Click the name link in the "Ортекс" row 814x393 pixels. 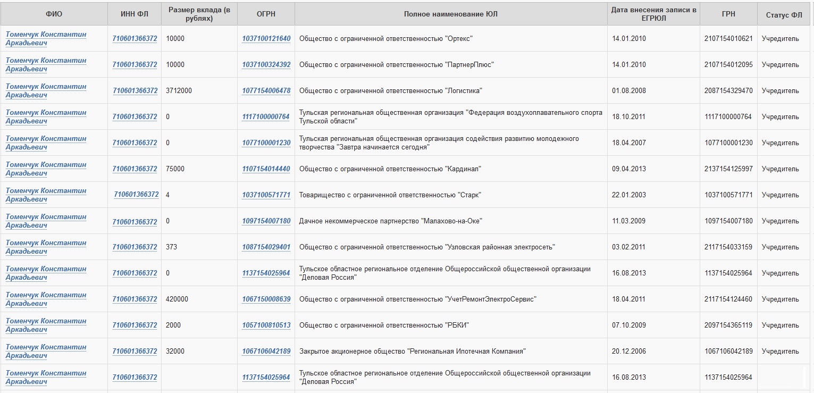click(x=46, y=38)
